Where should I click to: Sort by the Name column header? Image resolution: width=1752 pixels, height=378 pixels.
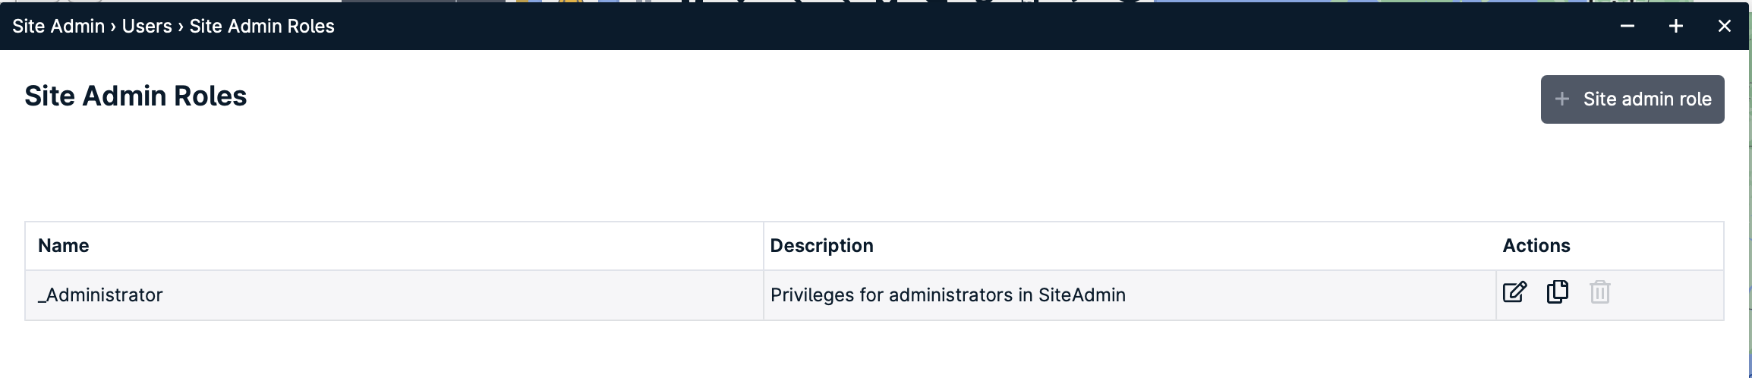click(64, 246)
